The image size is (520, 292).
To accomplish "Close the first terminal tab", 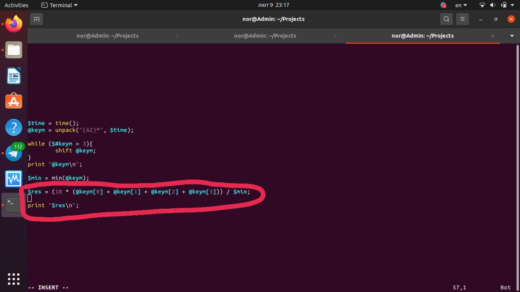I will pos(177,36).
